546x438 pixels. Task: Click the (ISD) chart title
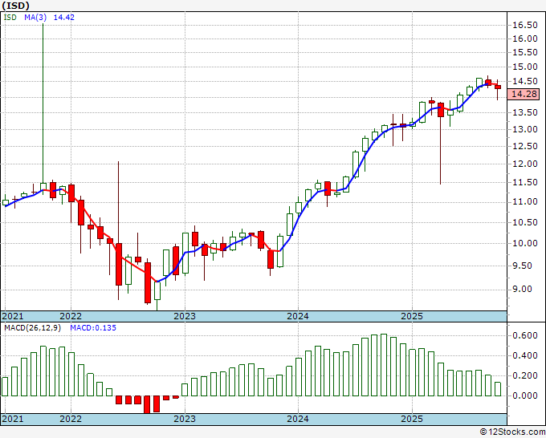[16, 6]
